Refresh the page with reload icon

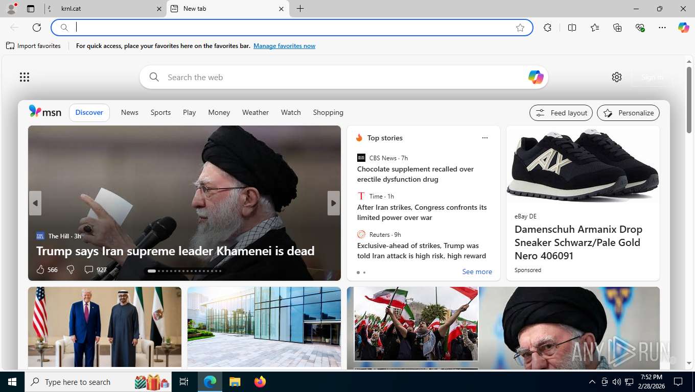[37, 28]
